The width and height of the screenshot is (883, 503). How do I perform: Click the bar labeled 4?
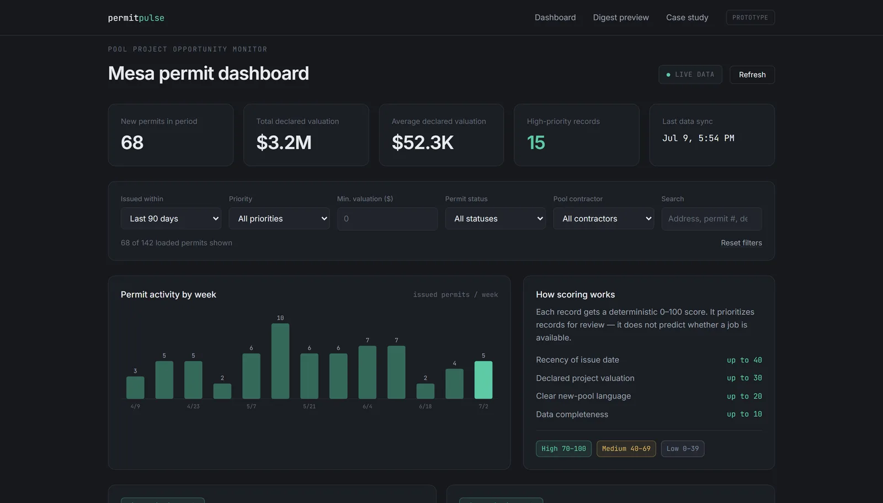[x=454, y=384]
